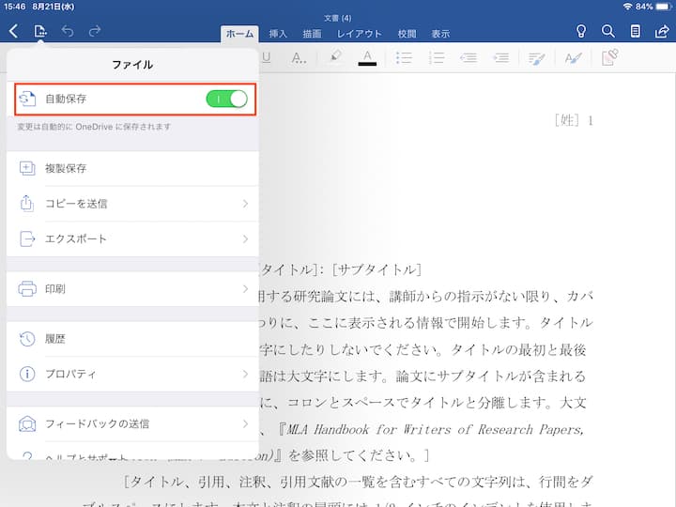This screenshot has width=676, height=507.
Task: Switch to the レイアウト tab
Action: pyautogui.click(x=359, y=34)
